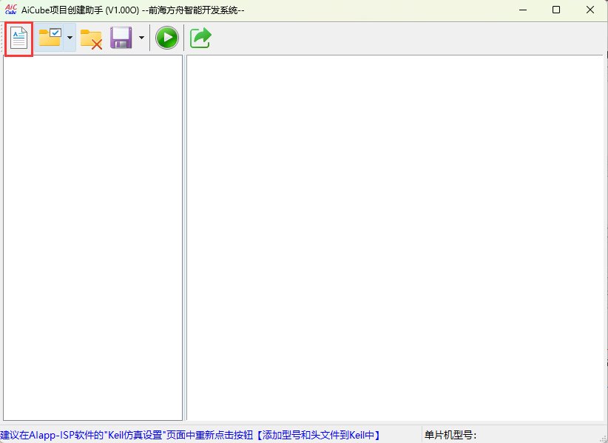Click the new project document icon
Image resolution: width=608 pixels, height=443 pixels.
[x=18, y=38]
